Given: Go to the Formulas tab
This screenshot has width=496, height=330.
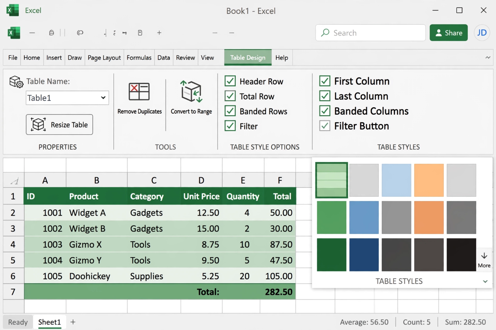Looking at the screenshot, I should (x=139, y=58).
